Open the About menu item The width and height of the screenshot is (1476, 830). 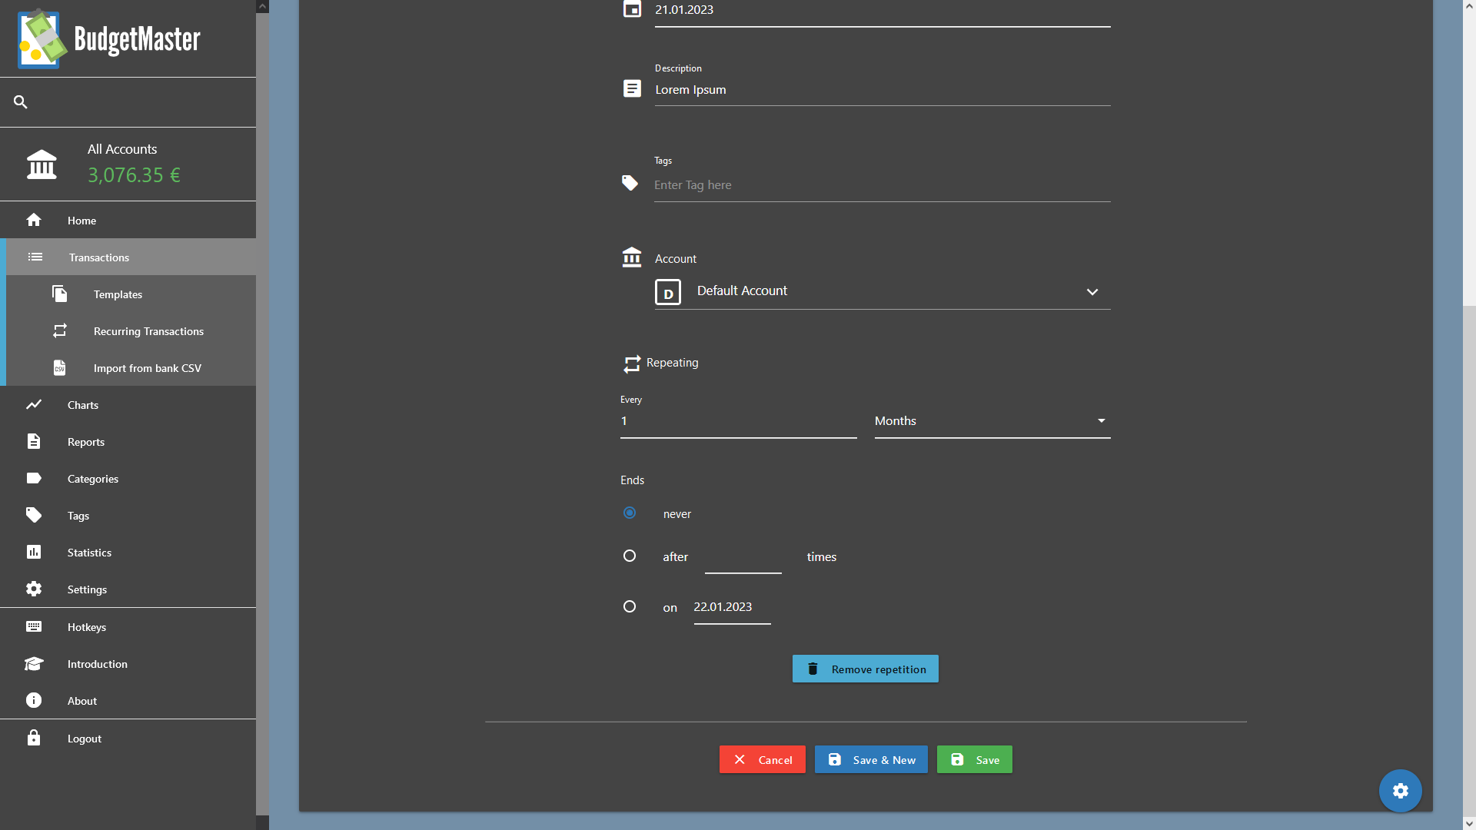tap(128, 700)
